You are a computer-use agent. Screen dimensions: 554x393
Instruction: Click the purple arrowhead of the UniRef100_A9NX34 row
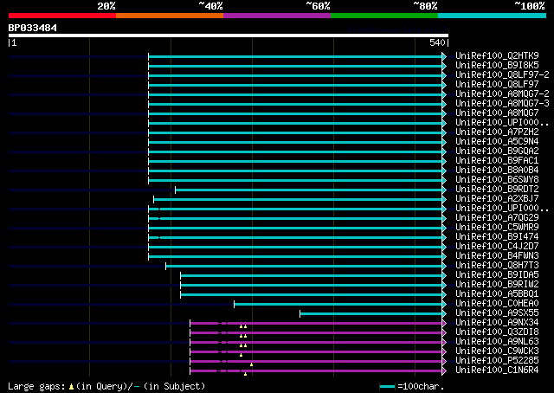pyautogui.click(x=444, y=324)
